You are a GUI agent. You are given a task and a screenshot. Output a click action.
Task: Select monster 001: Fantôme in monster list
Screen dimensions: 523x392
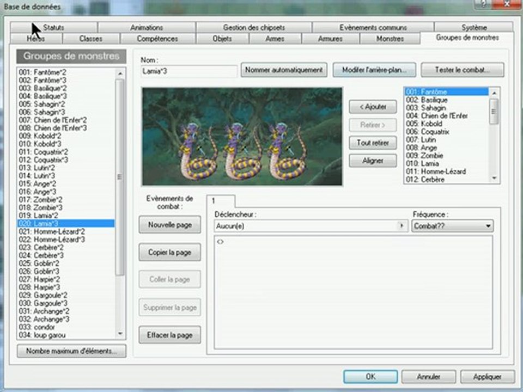pyautogui.click(x=447, y=91)
